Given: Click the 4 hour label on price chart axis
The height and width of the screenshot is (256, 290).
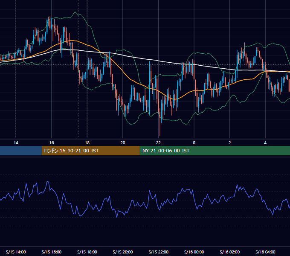Looking at the screenshot, I should pyautogui.click(x=265, y=143).
